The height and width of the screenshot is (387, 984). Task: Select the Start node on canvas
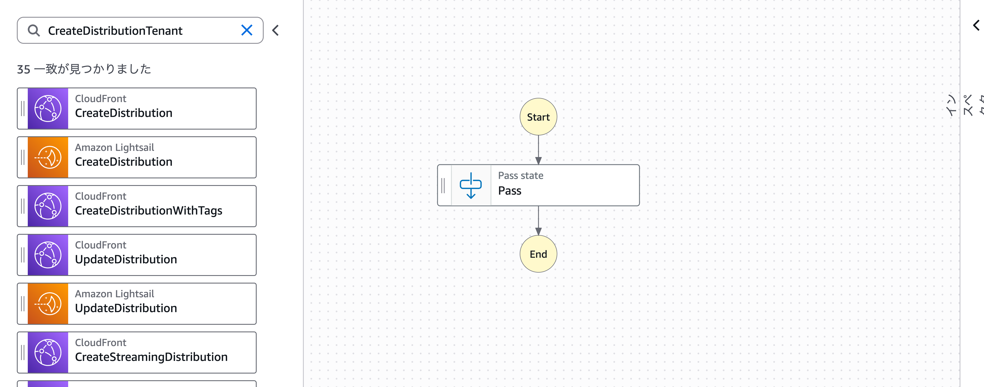pyautogui.click(x=538, y=117)
